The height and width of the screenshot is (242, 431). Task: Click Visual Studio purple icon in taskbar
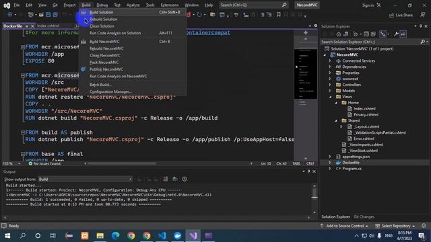point(193,235)
